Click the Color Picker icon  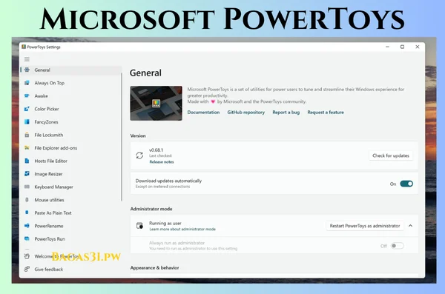tap(27, 109)
